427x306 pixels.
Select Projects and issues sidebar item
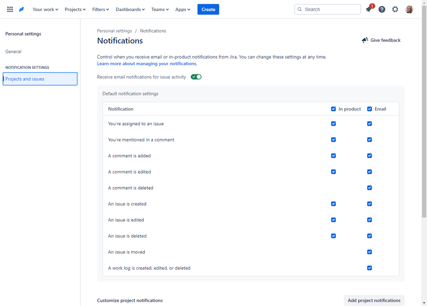tap(40, 79)
